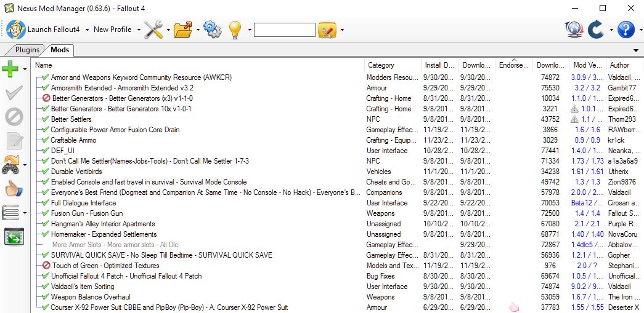Sort list by Category column header
This screenshot has width=644, height=313.
(381, 65)
